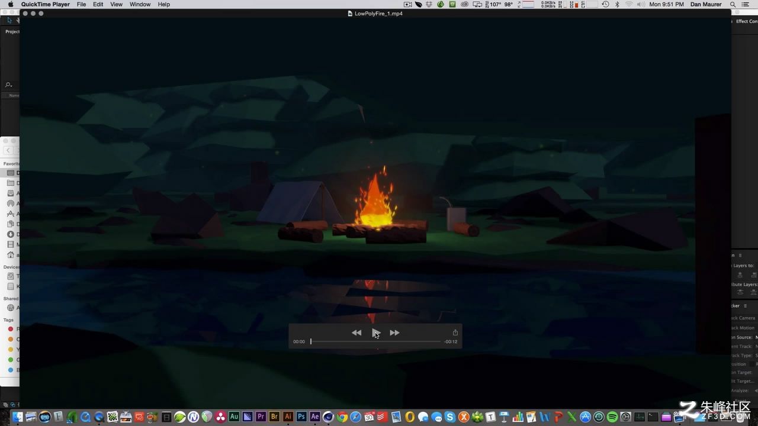The image size is (758, 426).
Task: Open the QuickTime Player menu
Action: pyautogui.click(x=46, y=4)
